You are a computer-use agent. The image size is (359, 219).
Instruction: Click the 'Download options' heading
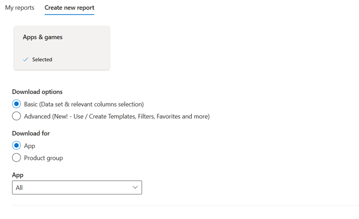click(x=37, y=92)
